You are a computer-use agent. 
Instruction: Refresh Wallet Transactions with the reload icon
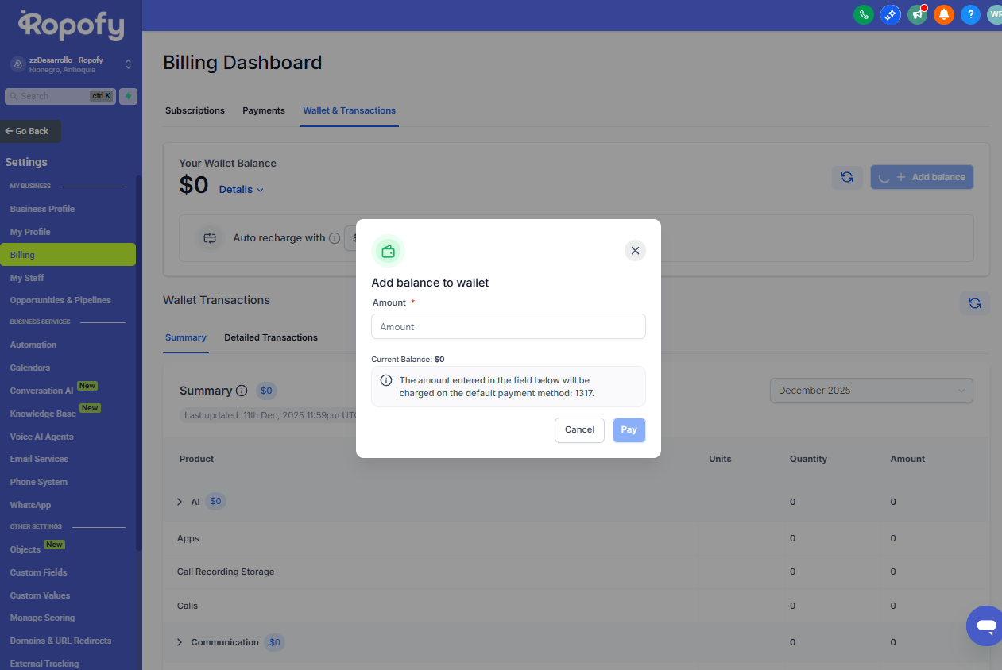(x=975, y=302)
